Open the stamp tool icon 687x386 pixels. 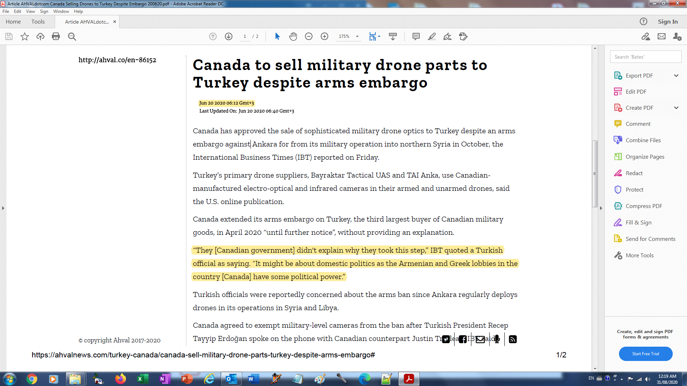click(x=463, y=36)
